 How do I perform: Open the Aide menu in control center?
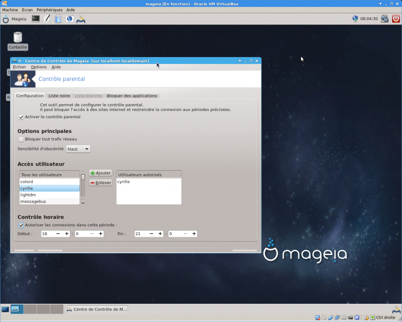point(56,67)
